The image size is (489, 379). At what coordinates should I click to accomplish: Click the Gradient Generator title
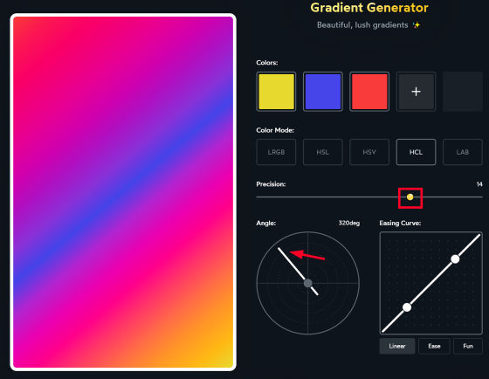[x=369, y=8]
